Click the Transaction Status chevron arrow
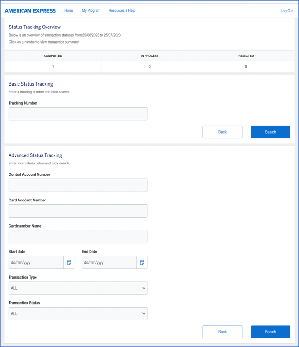 (144, 313)
